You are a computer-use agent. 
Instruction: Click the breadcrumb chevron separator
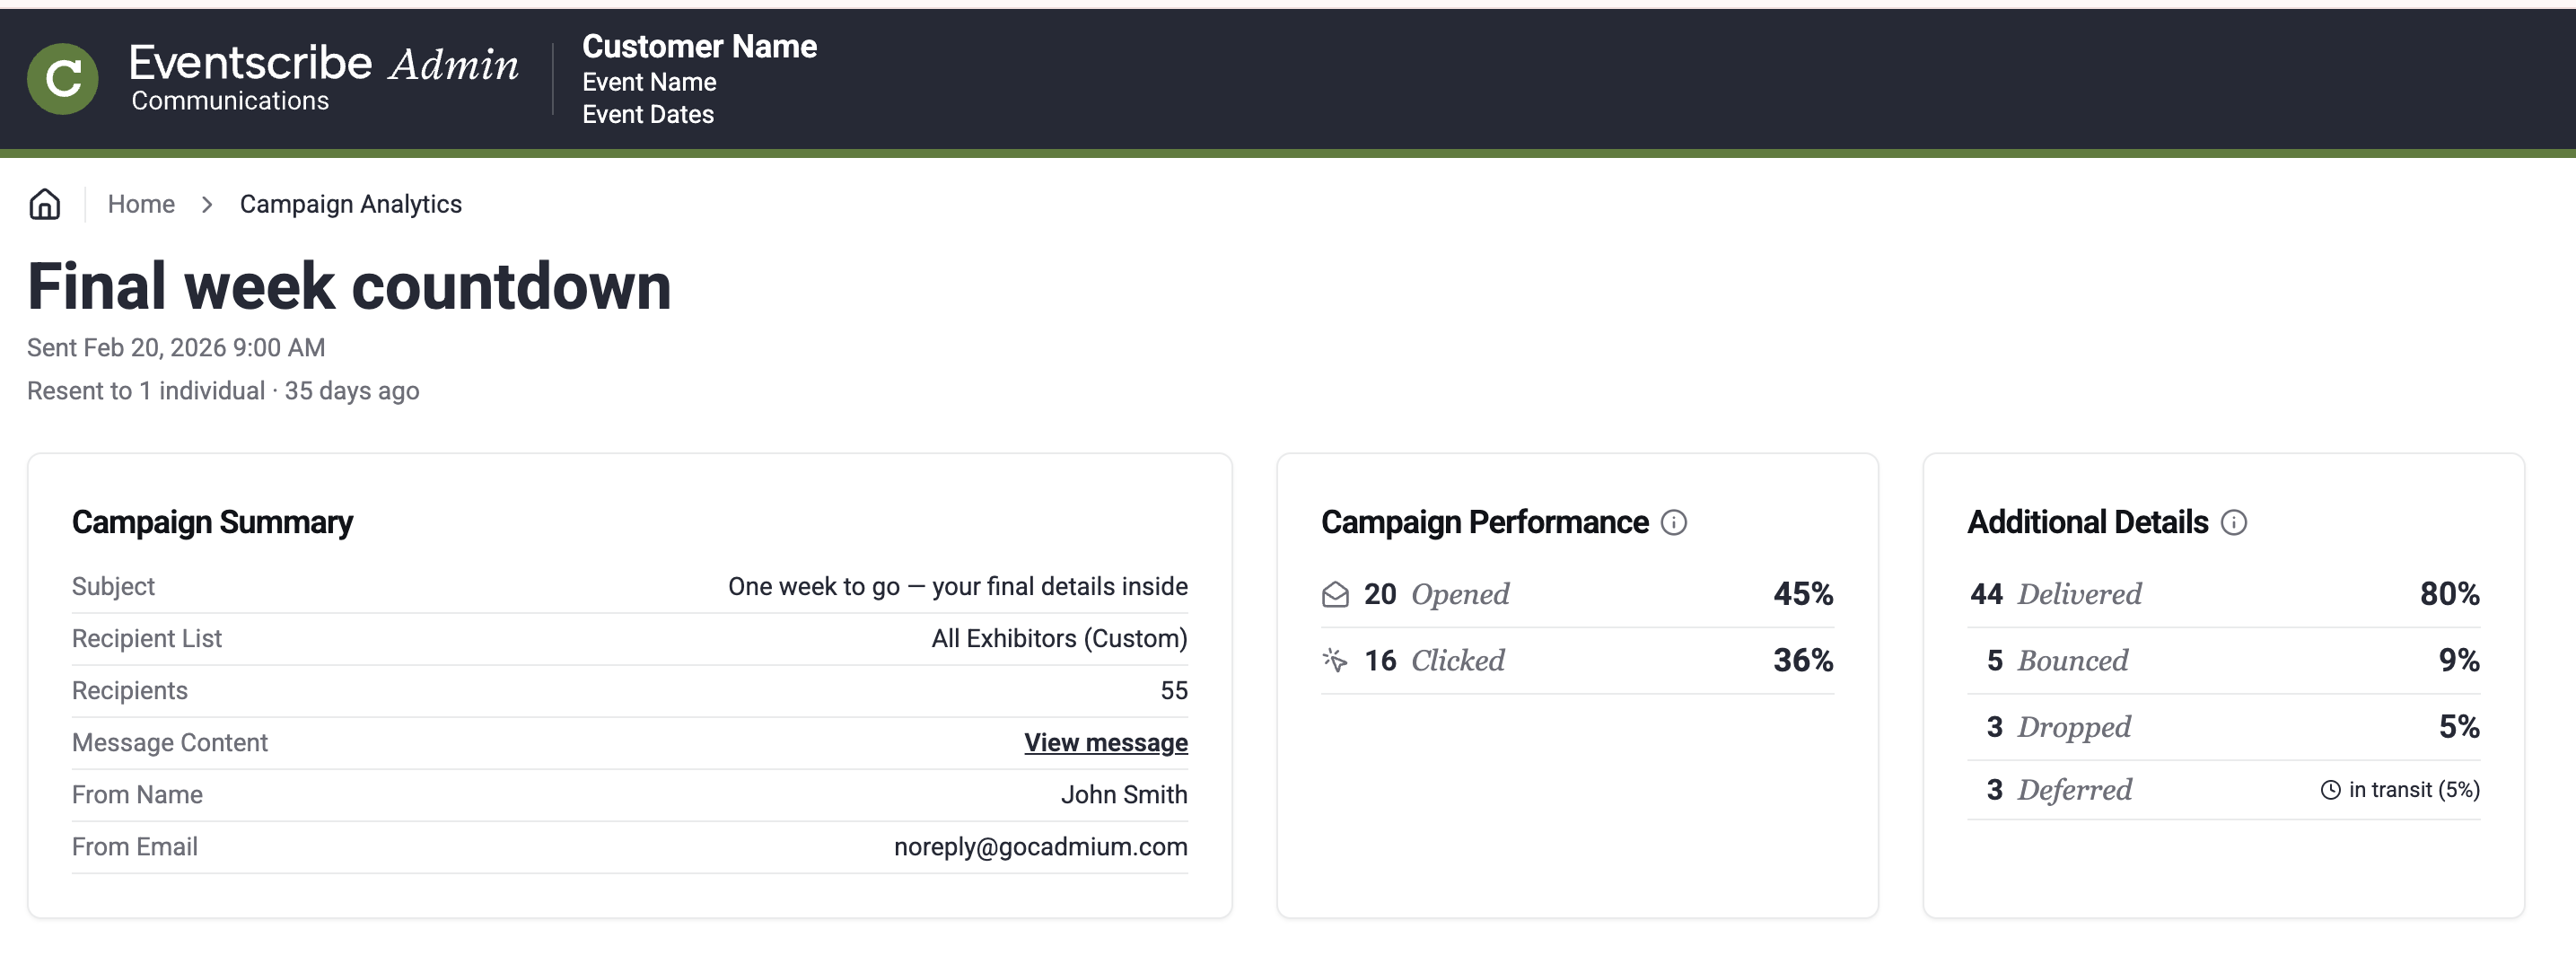[207, 205]
